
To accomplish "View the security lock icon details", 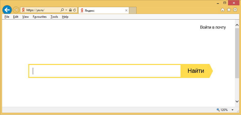I will pos(70,10).
